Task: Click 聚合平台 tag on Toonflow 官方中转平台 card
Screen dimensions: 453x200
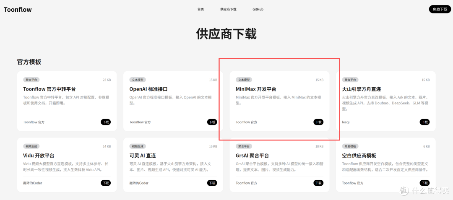Action: pyautogui.click(x=31, y=80)
